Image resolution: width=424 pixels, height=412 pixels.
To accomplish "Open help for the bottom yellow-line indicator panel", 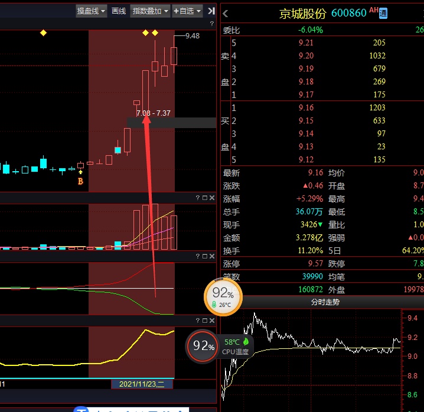I will (197, 321).
